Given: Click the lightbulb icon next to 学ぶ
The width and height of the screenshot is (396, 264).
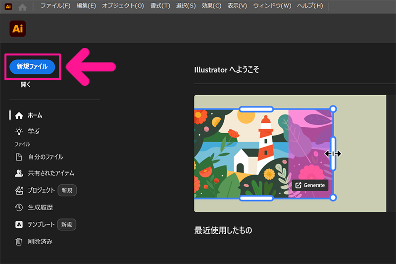Looking at the screenshot, I should [19, 131].
